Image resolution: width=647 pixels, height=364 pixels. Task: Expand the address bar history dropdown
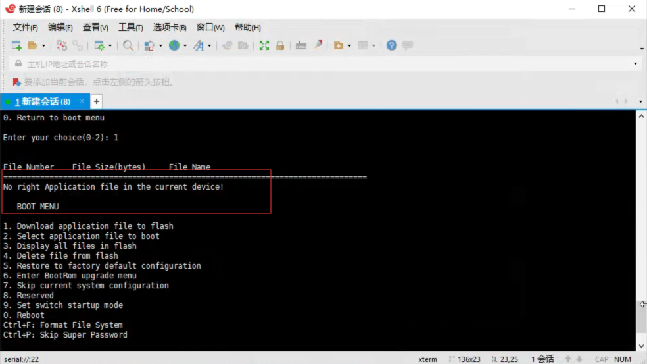click(x=635, y=64)
